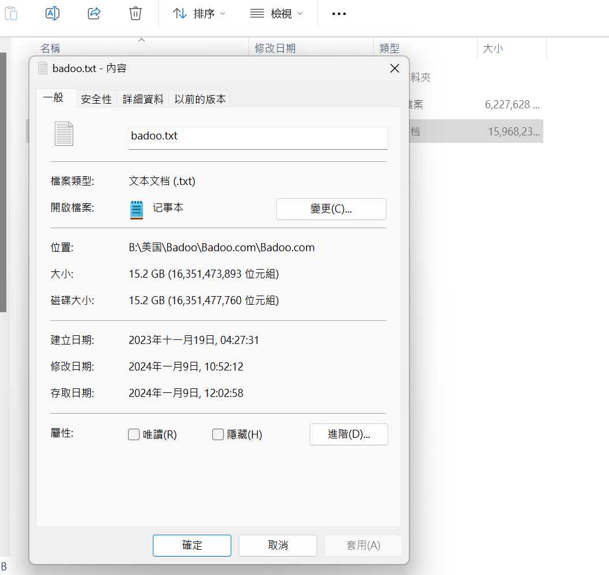Image resolution: width=609 pixels, height=575 pixels.
Task: Switch to the 詳細資料 tab
Action: point(143,99)
